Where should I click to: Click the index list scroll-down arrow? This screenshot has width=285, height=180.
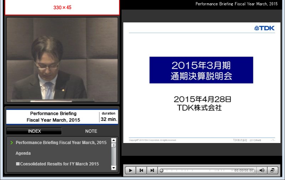(114, 168)
